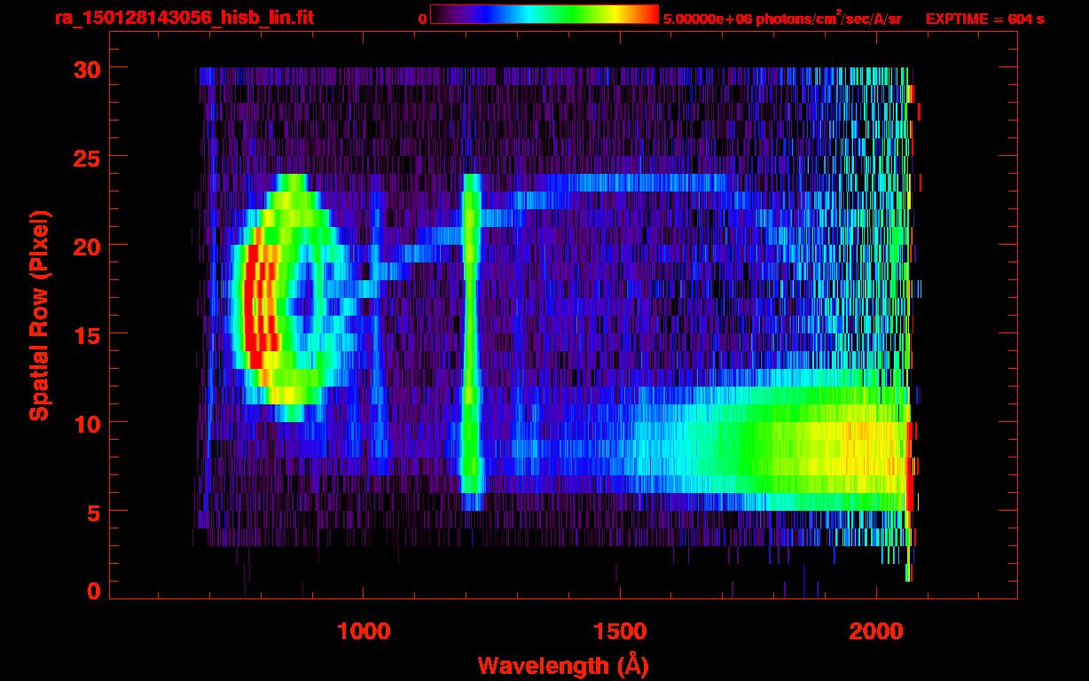Click the y-axis tick label 15
The height and width of the screenshot is (681, 1089).
coord(86,334)
